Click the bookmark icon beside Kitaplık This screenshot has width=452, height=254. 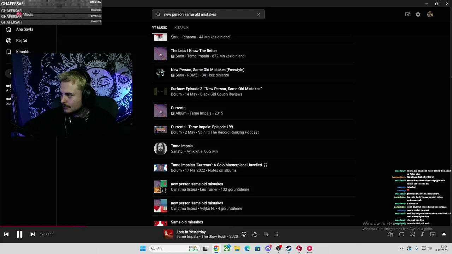point(9,52)
